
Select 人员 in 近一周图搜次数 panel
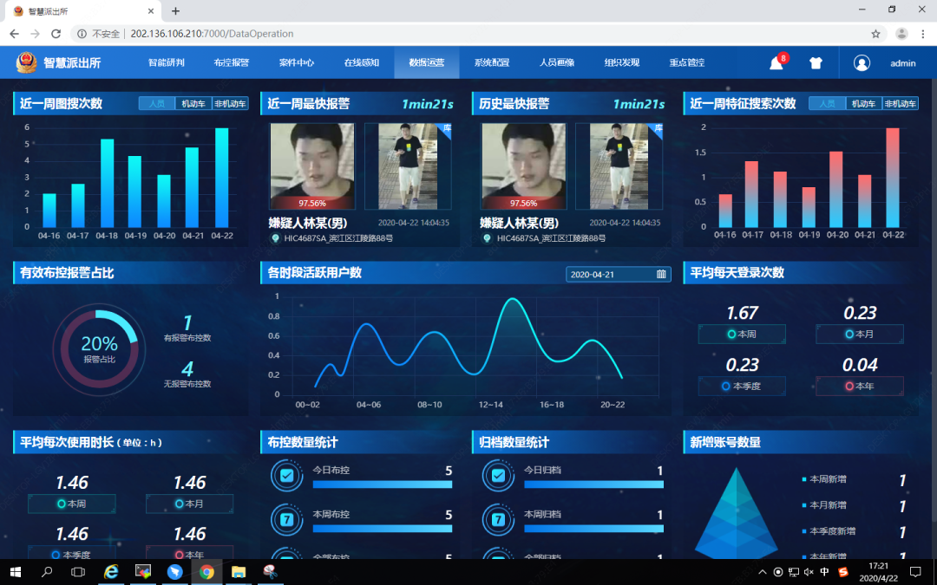[157, 104]
